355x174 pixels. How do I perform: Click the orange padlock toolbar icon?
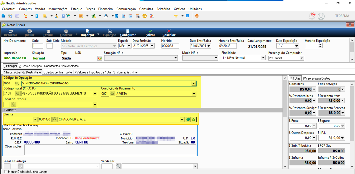pos(145,16)
